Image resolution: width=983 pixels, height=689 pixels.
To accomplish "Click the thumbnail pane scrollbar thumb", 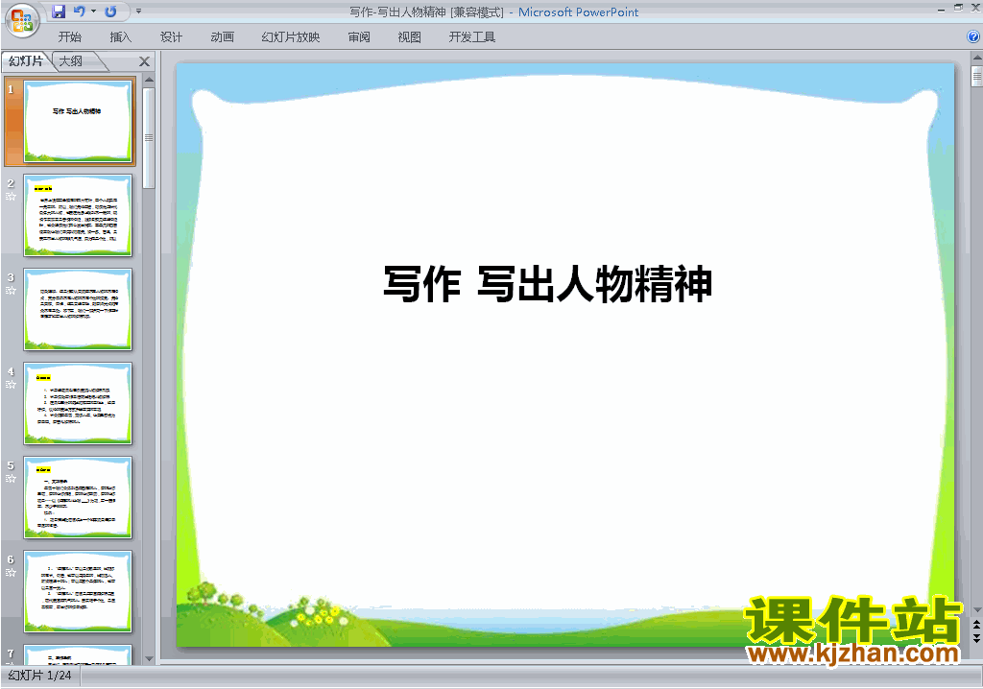I will (x=149, y=137).
